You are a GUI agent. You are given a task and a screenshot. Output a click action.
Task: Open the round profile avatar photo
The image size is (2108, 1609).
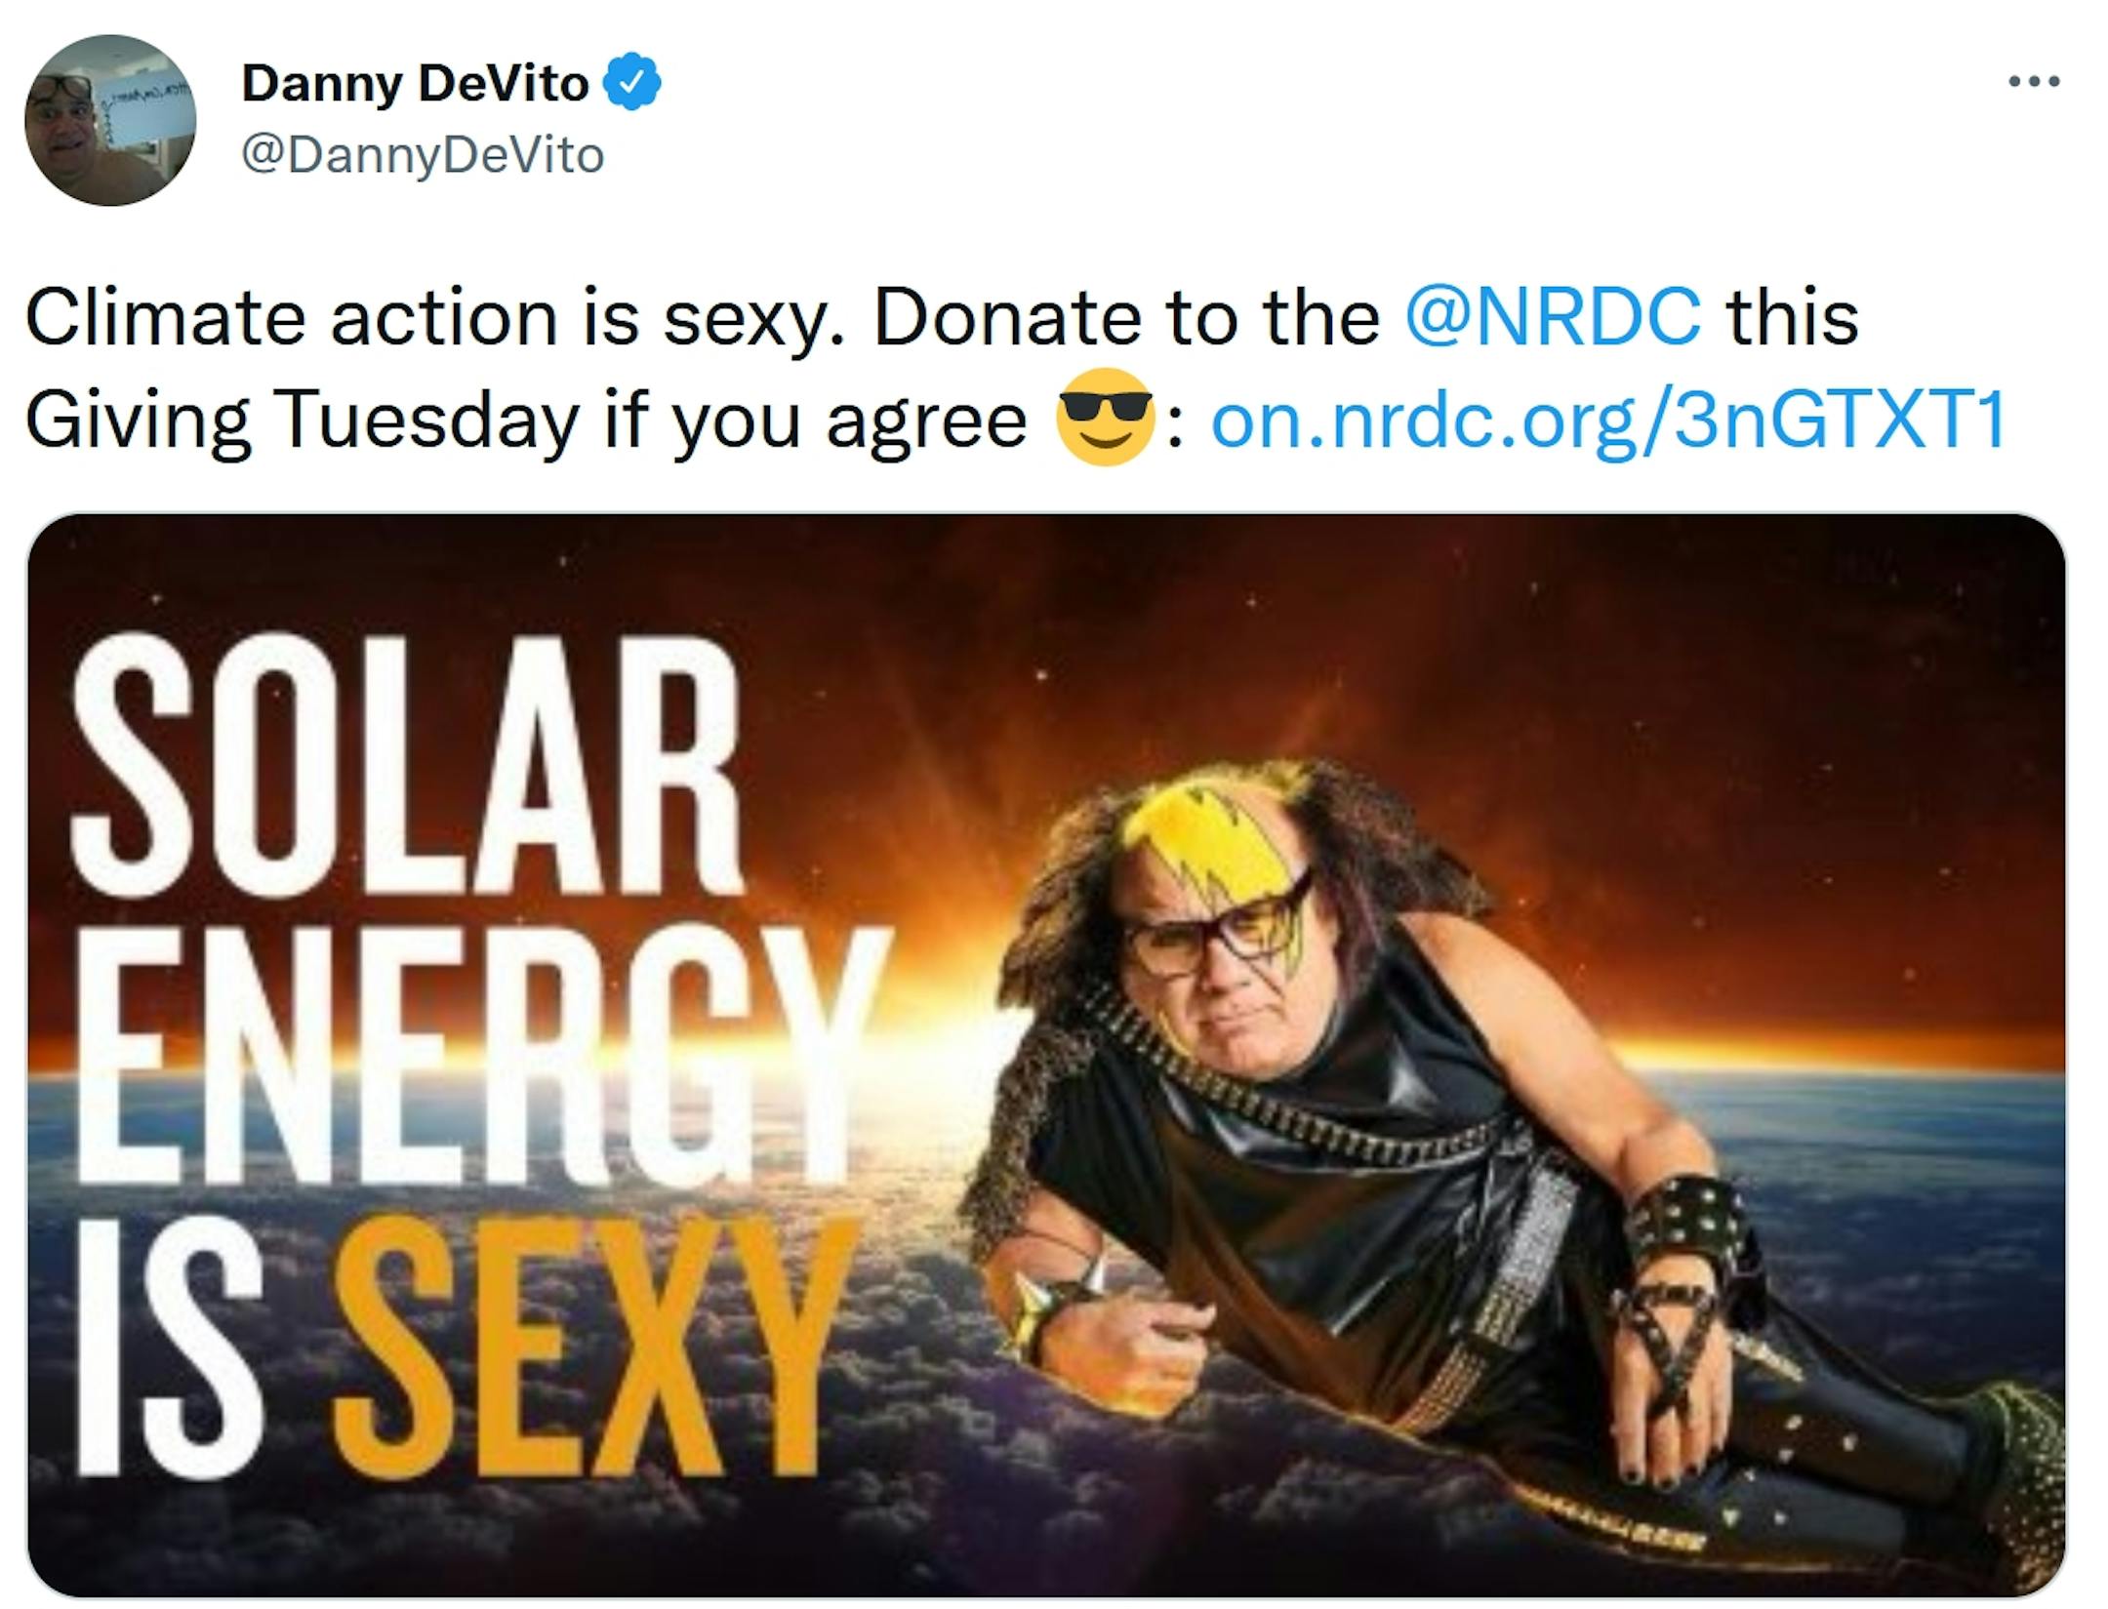110,120
